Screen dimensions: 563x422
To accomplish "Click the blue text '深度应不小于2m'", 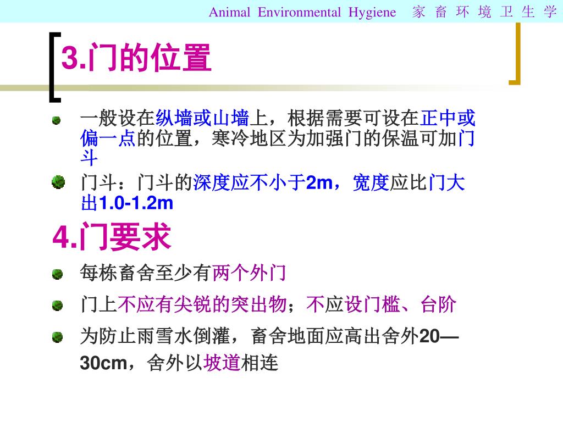I will coord(263,182).
